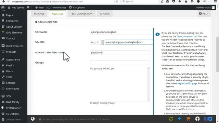Click the Administrator Username field
The image size is (219, 123).
click(x=120, y=53)
